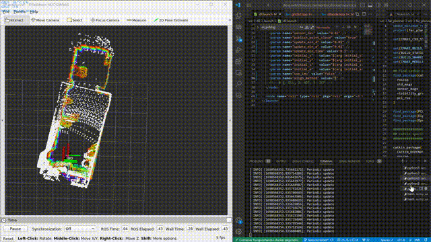Open Customize Layout icon in title bar

point(386,5)
